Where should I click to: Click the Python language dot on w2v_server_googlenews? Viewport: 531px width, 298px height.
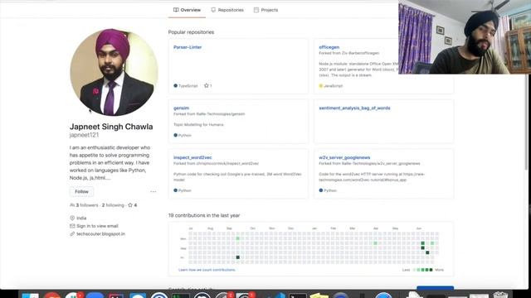321,190
